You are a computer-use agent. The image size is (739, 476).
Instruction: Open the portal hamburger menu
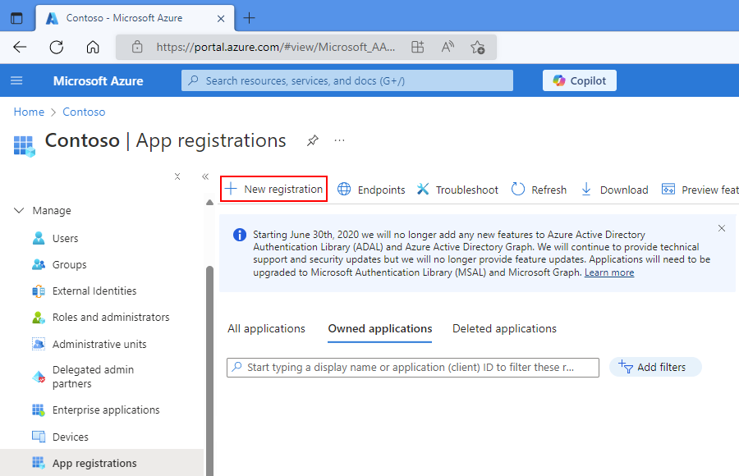[16, 80]
